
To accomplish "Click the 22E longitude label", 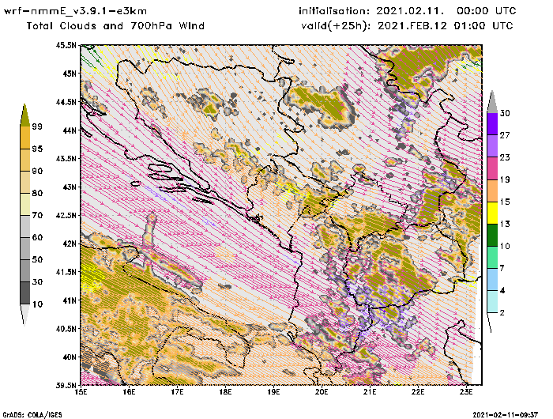I will point(418,393).
